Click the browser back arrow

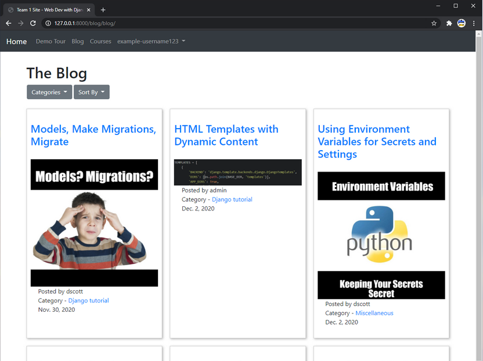pyautogui.click(x=8, y=23)
